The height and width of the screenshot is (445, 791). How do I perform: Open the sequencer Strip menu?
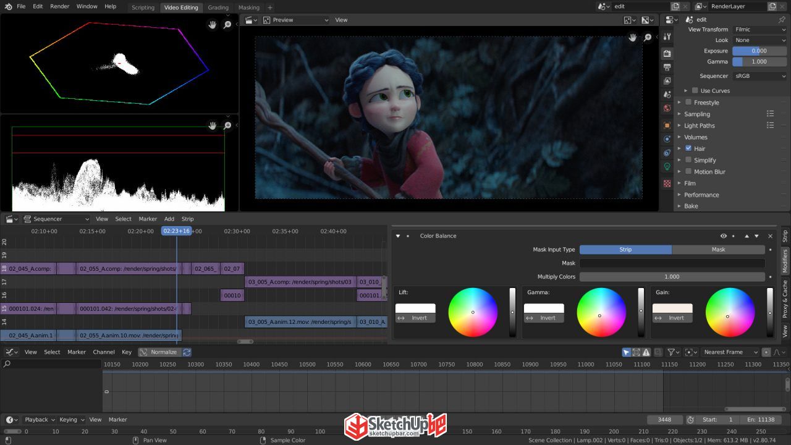188,219
